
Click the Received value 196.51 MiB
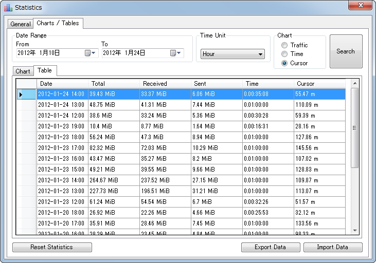click(165, 191)
